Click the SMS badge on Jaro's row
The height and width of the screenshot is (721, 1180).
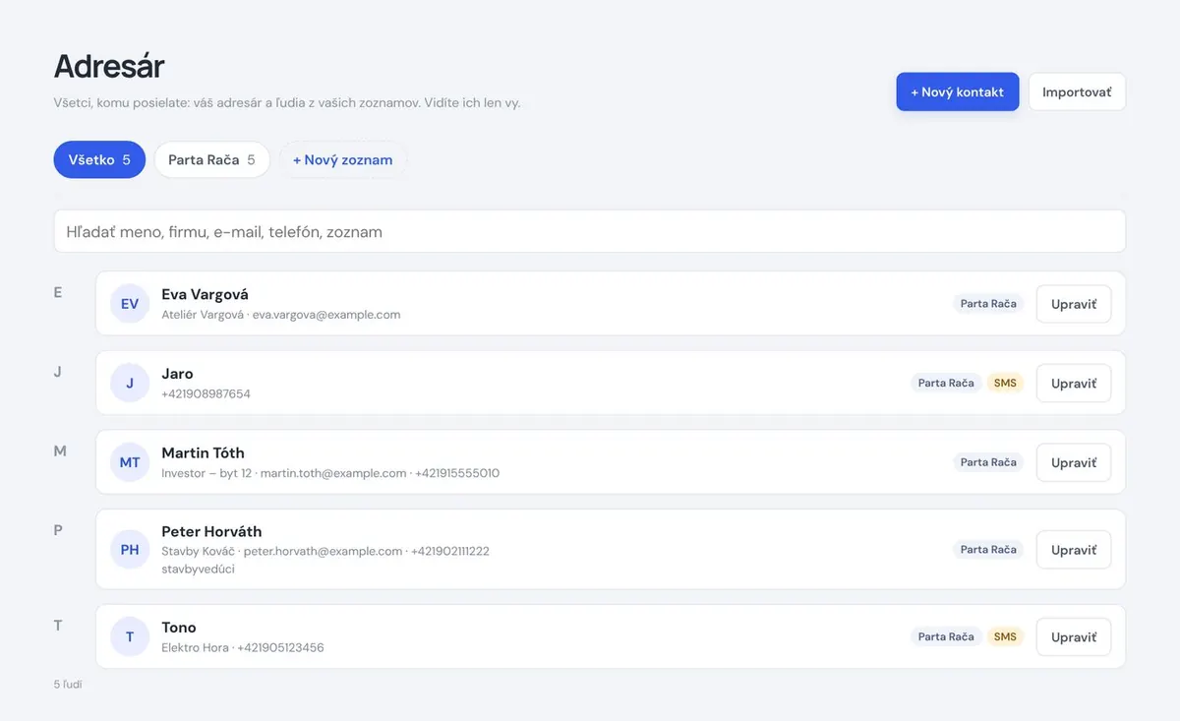point(1005,383)
